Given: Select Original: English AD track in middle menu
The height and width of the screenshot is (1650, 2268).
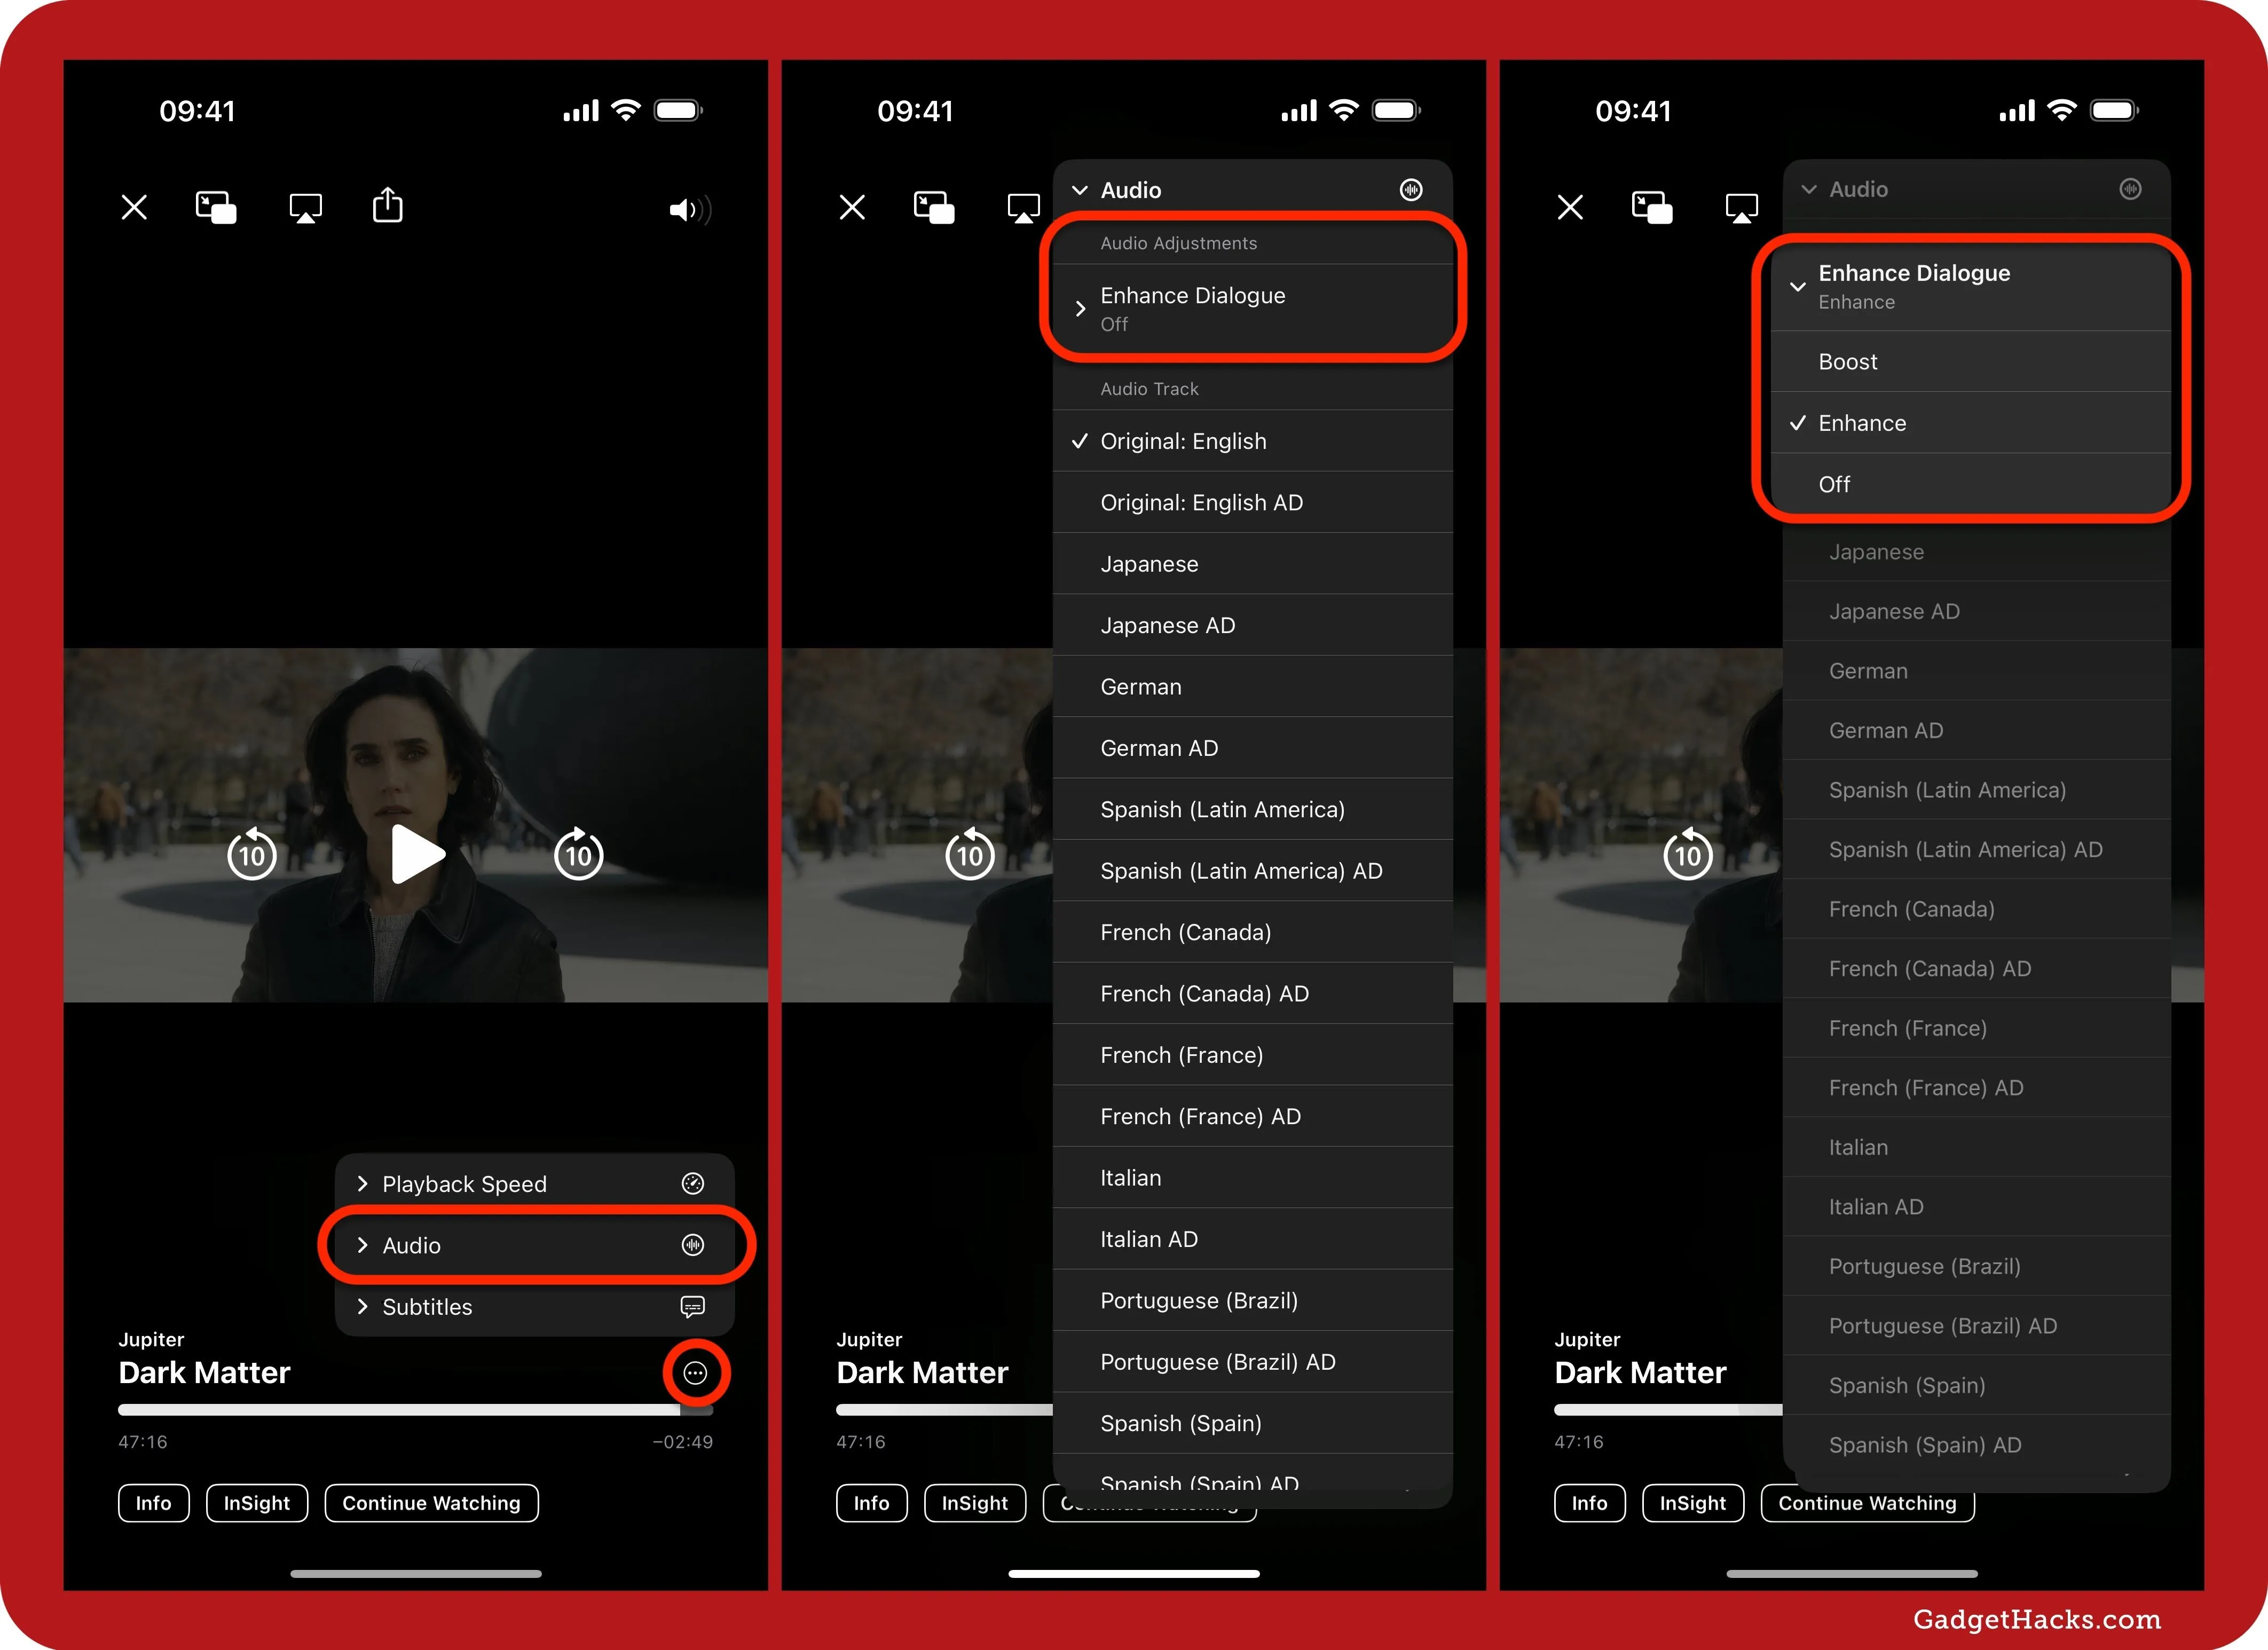Looking at the screenshot, I should pyautogui.click(x=1253, y=503).
